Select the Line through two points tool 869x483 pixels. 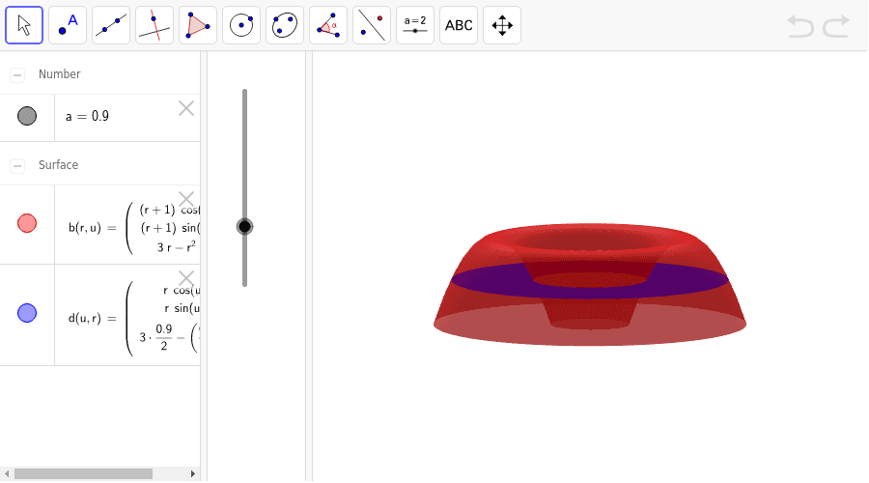[111, 25]
